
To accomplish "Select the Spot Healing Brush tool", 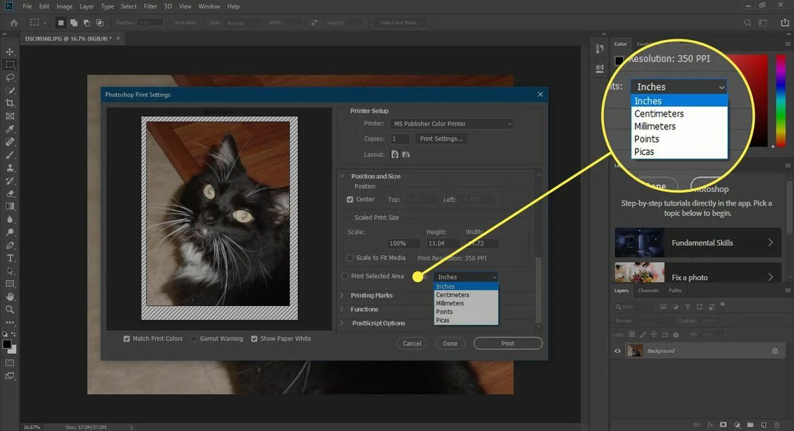I will (10, 142).
